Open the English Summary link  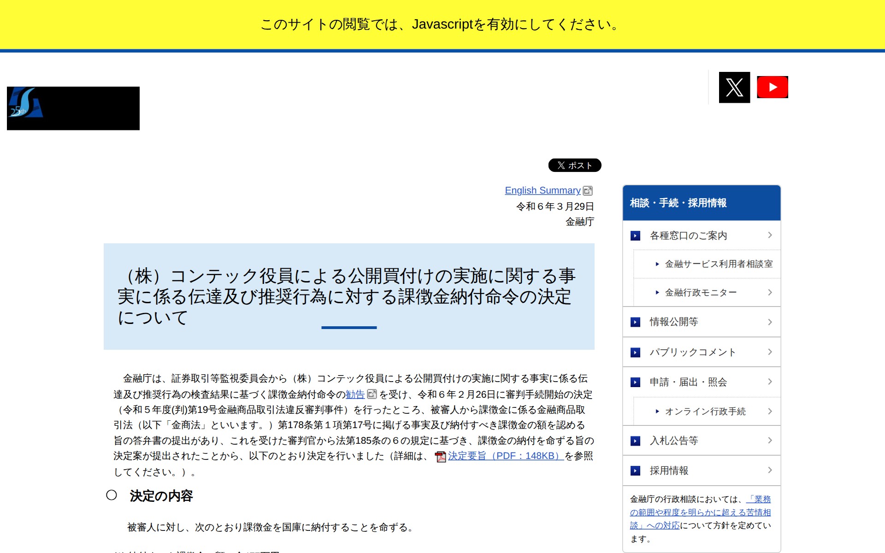[x=543, y=190]
